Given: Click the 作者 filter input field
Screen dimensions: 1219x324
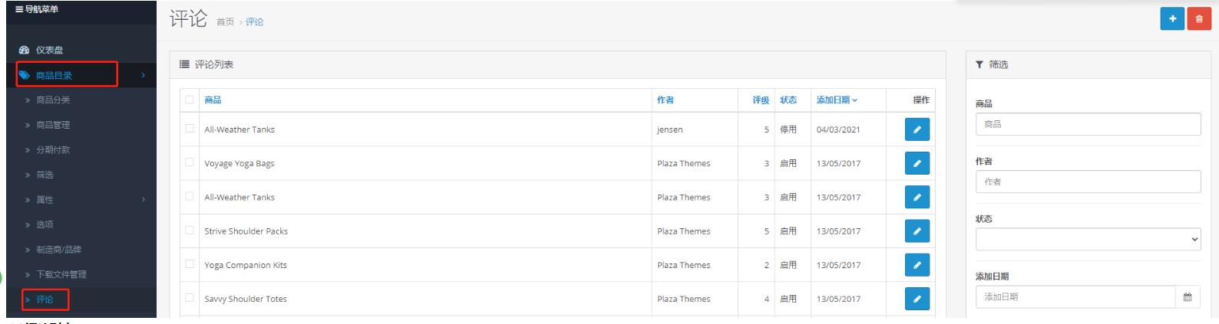Looking at the screenshot, I should point(1088,182).
